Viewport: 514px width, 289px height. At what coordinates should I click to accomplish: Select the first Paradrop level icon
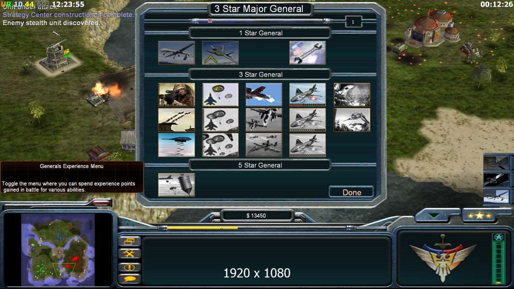[220, 94]
